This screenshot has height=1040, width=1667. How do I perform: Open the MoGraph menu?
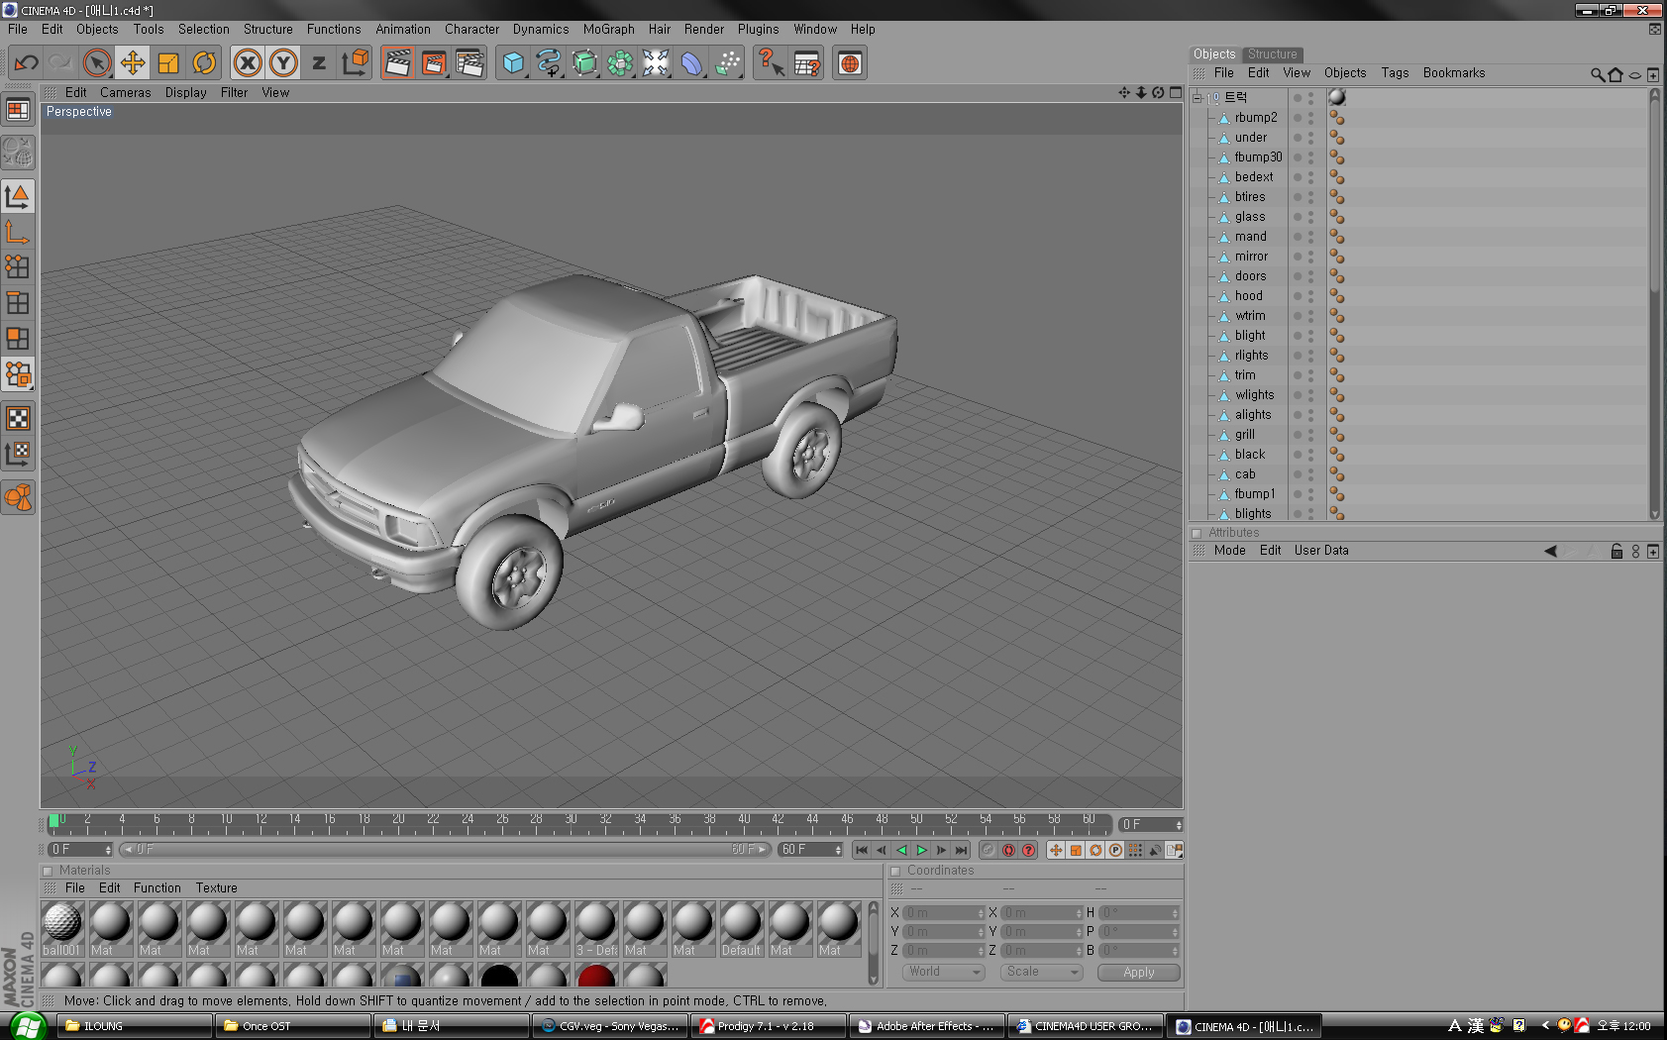pos(608,30)
